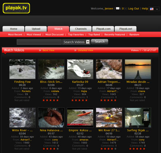Click star rating under Nina Halasova video
This screenshot has width=161, height=153.
51,149
